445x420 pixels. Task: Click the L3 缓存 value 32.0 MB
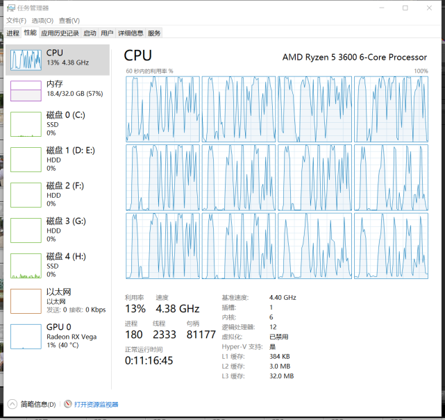tap(282, 376)
